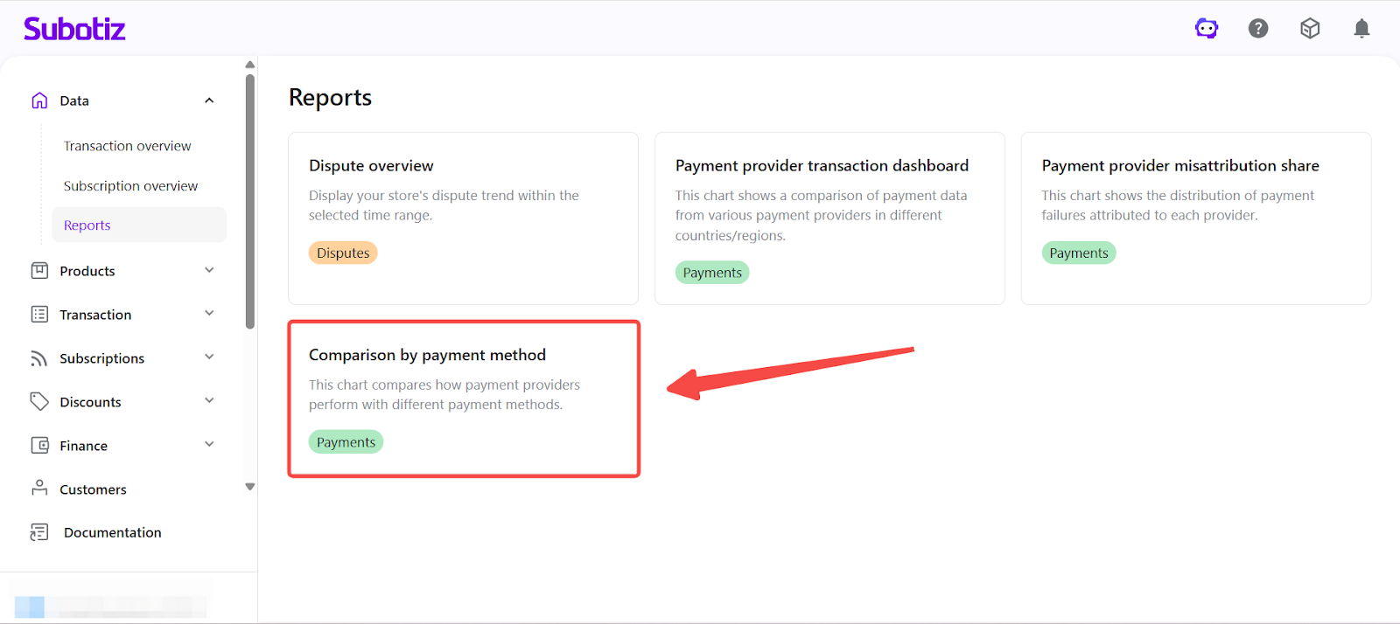Open Subscription overview in sidebar
Image resolution: width=1400 pixels, height=624 pixels.
click(130, 186)
